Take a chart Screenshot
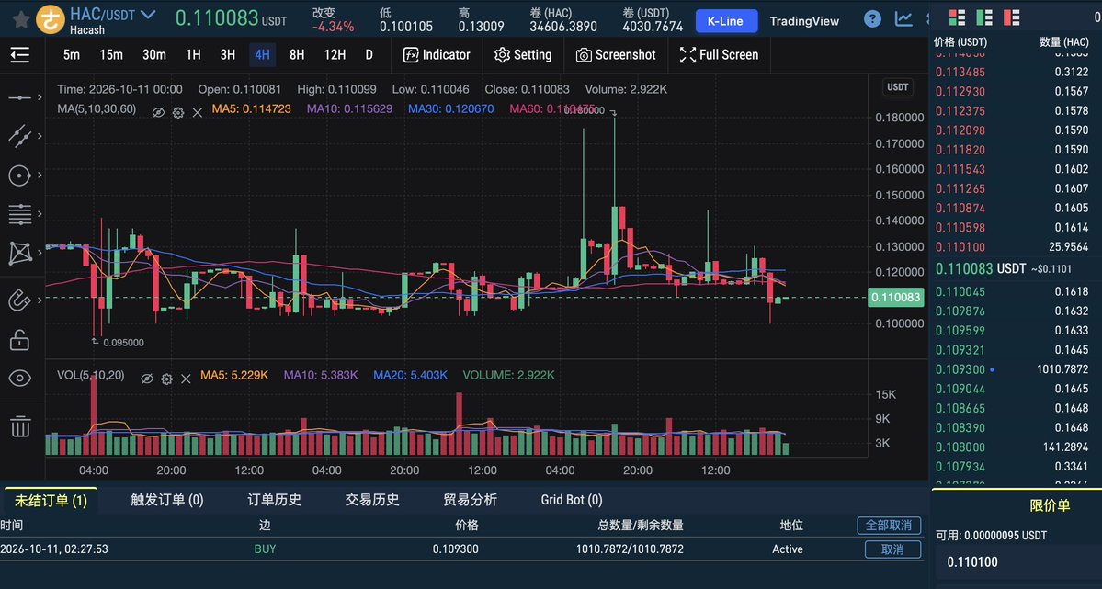 tap(616, 55)
